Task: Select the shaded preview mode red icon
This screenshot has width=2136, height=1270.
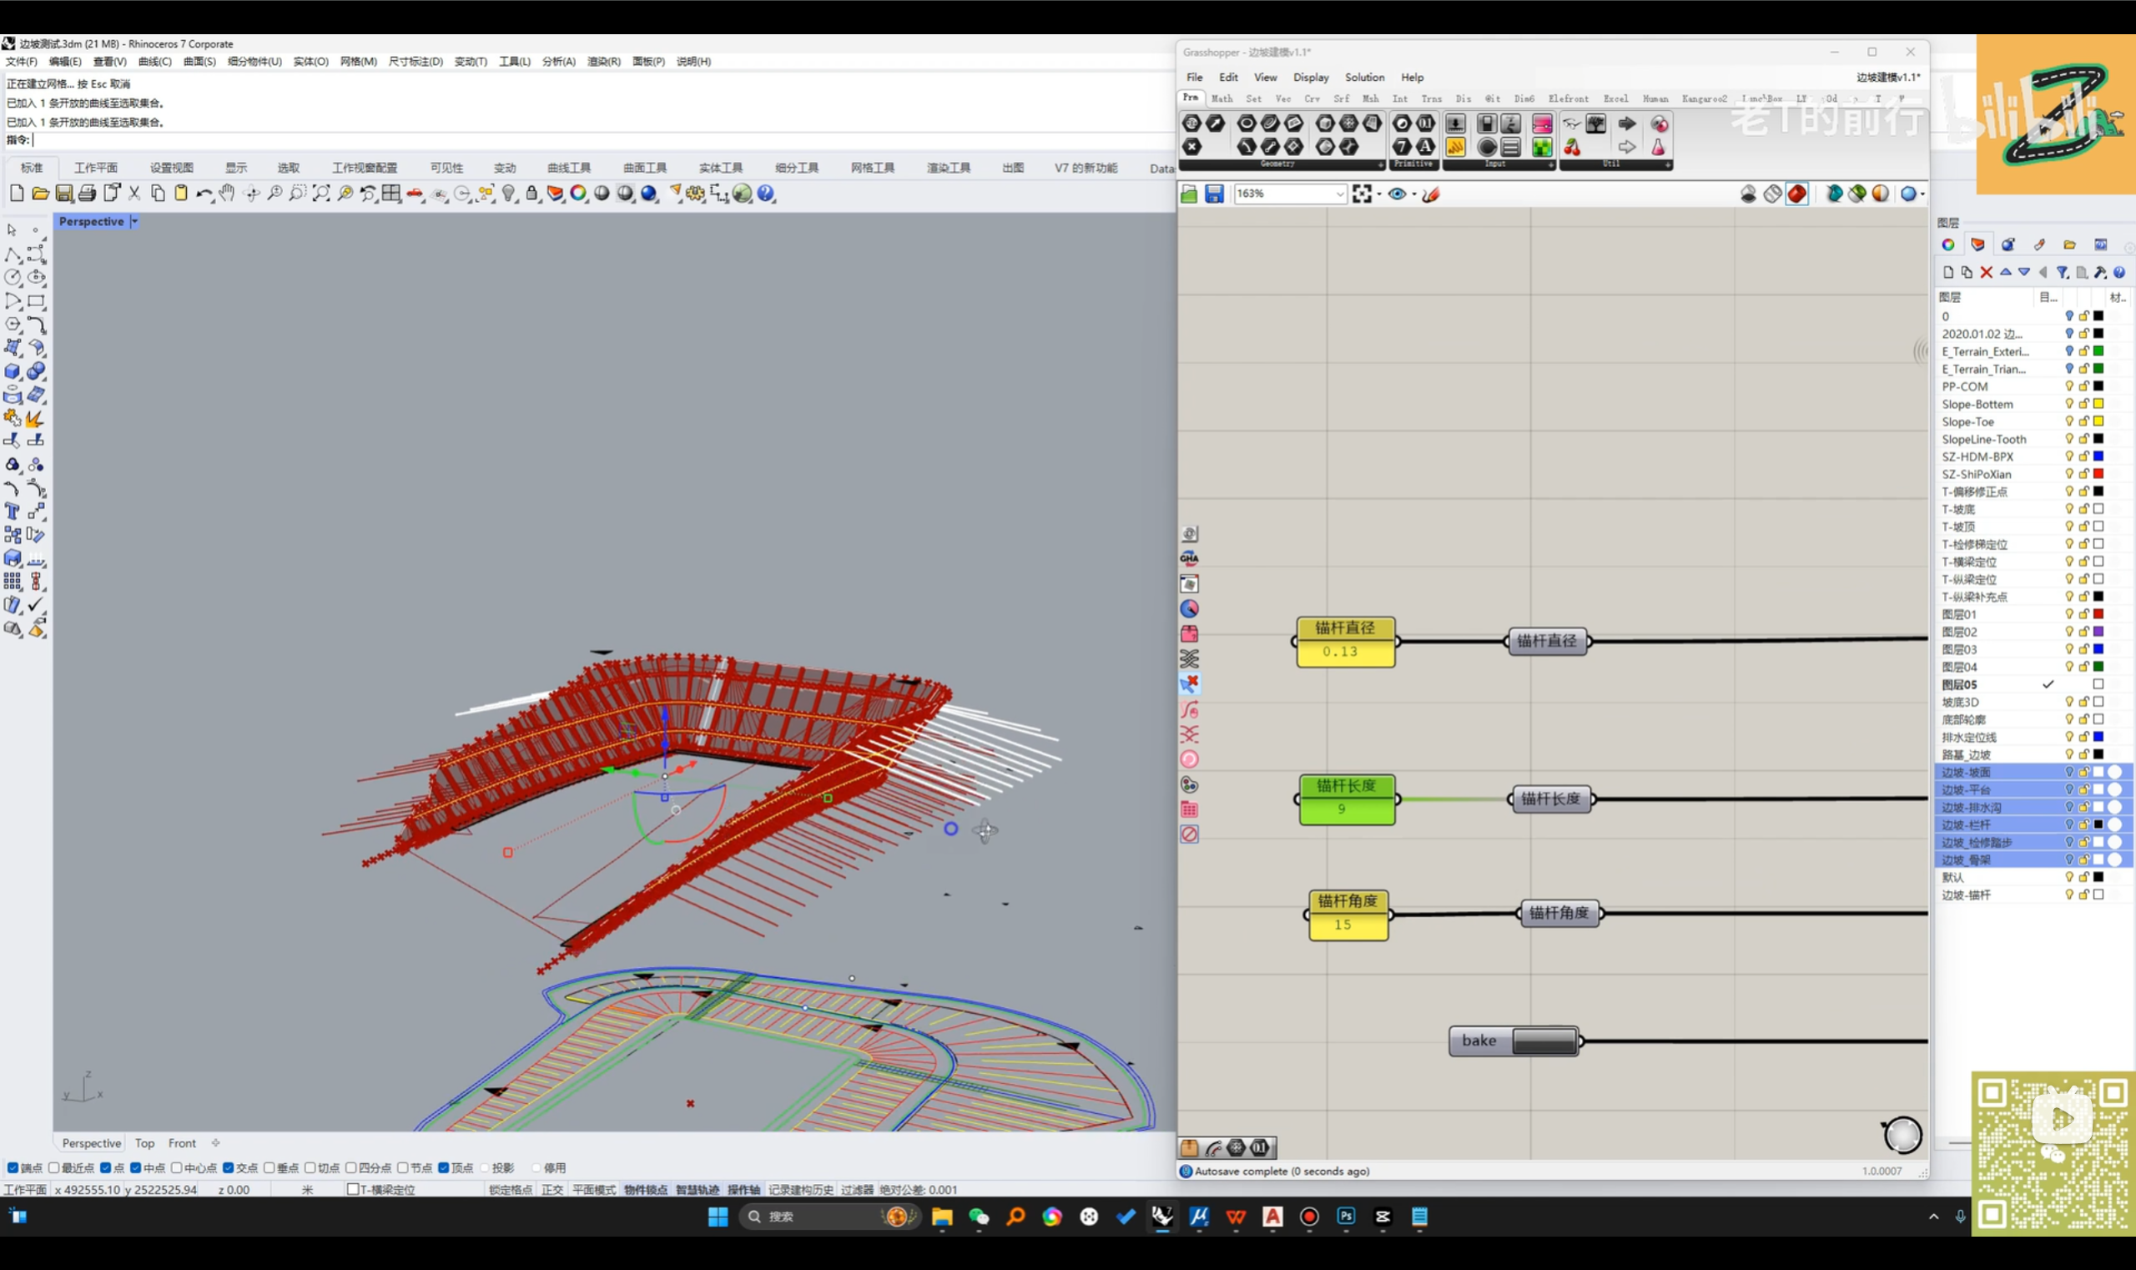Action: 1797,194
